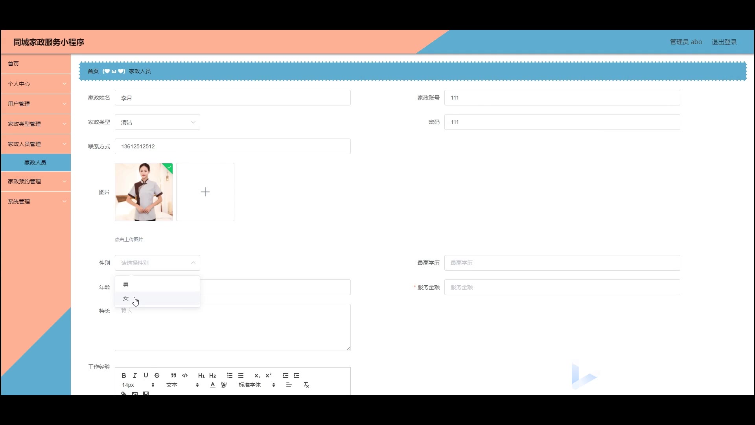Insert a blockquote with the quote icon
Image resolution: width=755 pixels, height=425 pixels.
pyautogui.click(x=173, y=375)
